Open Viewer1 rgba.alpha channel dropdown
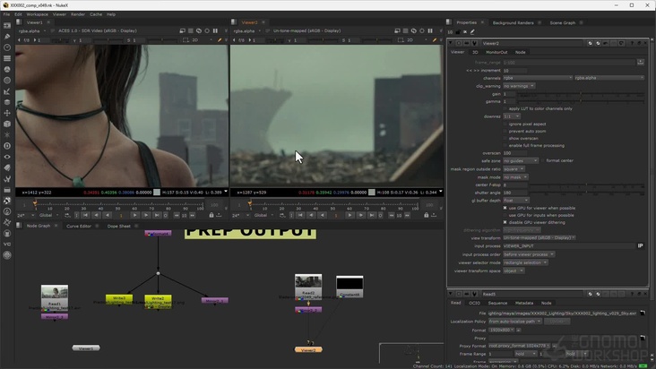The width and height of the screenshot is (656, 369). pyautogui.click(x=31, y=31)
